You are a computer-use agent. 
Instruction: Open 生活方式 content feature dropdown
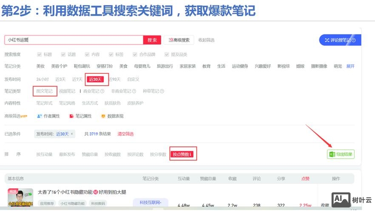tap(90, 103)
